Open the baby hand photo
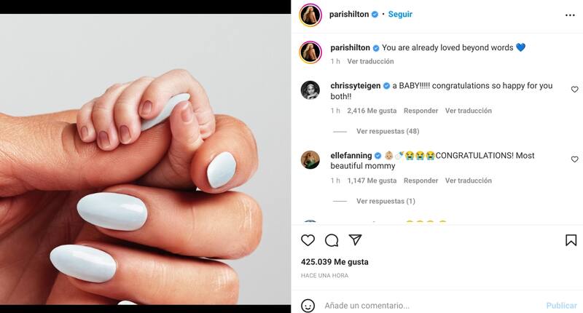The height and width of the screenshot is (313, 583). [145, 159]
